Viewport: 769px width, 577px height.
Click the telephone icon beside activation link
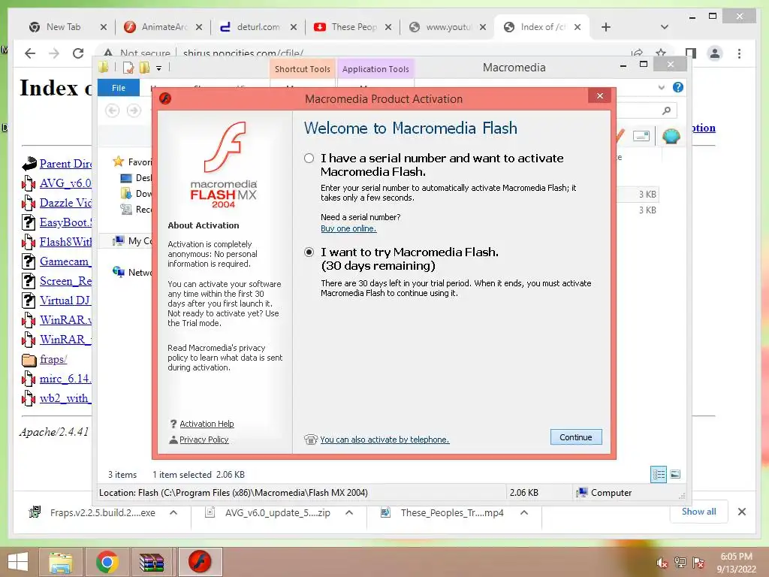(311, 439)
